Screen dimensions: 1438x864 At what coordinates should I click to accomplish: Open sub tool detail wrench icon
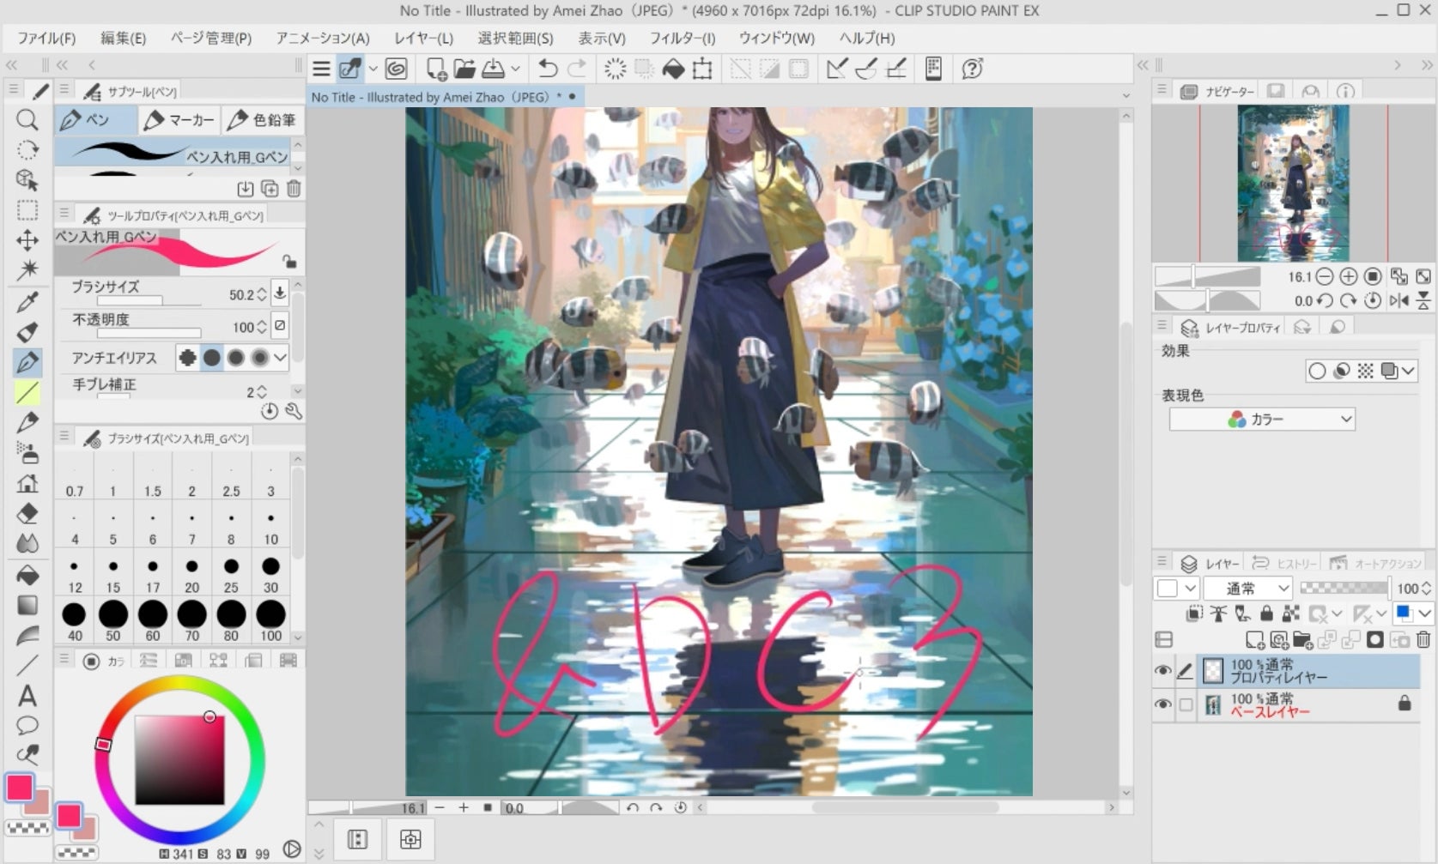point(294,411)
